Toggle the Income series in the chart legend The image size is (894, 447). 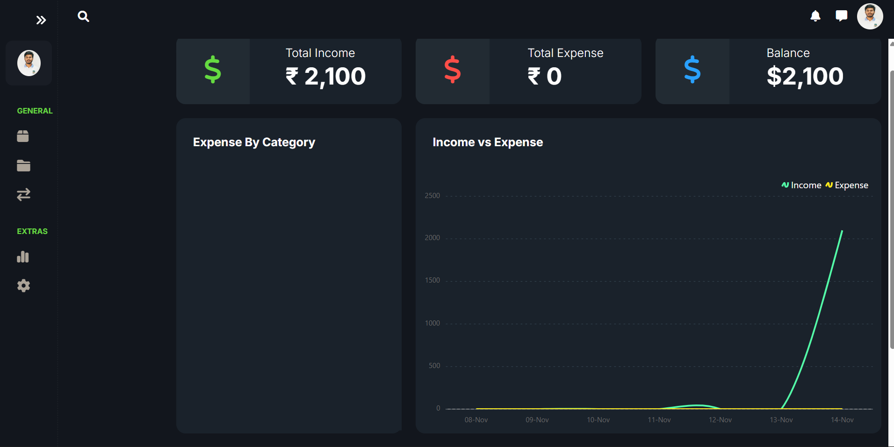(800, 185)
